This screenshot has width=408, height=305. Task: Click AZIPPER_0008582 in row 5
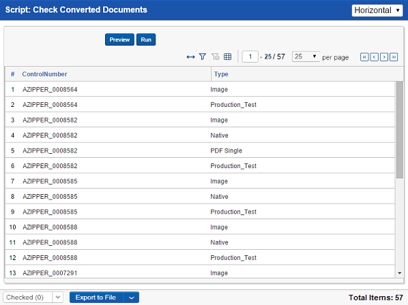tap(50, 150)
